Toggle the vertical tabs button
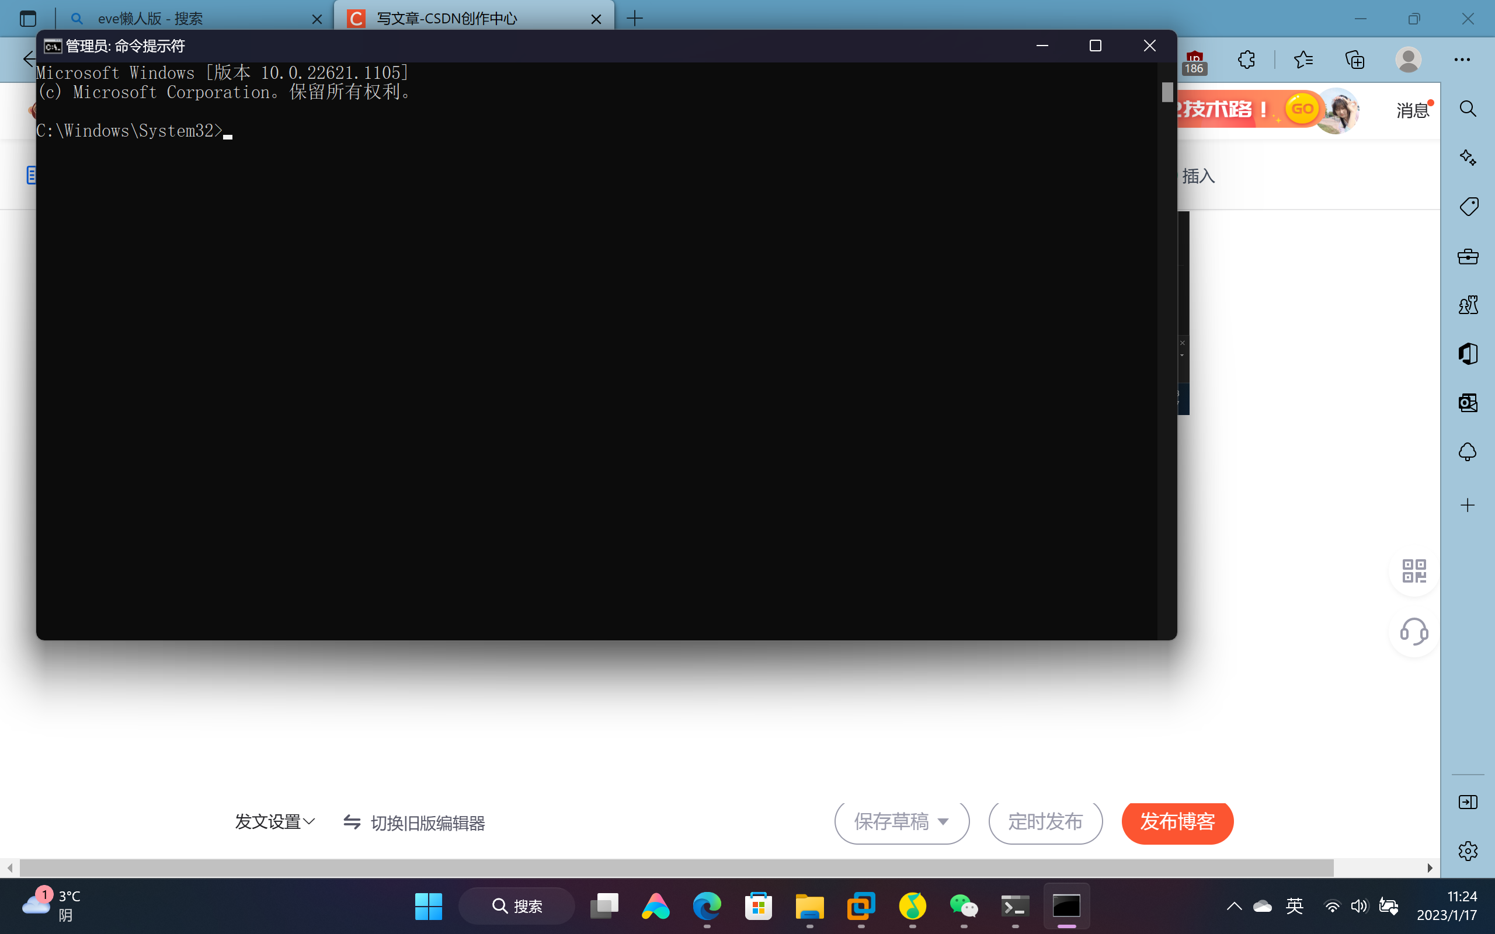 pos(28,19)
